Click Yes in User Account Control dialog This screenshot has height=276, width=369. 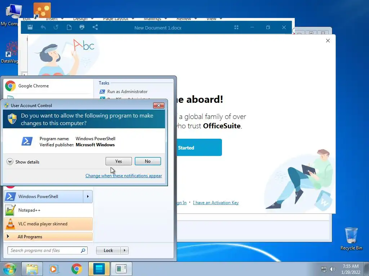click(x=119, y=161)
